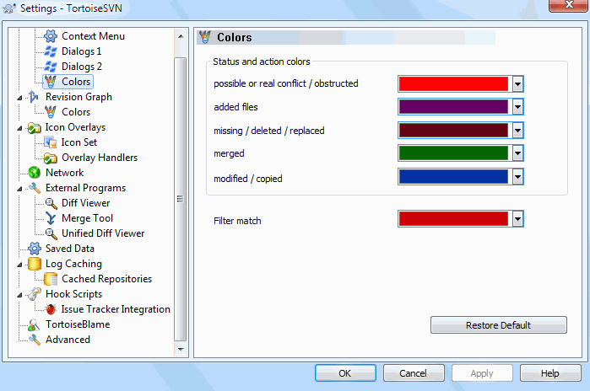
Task: Click the purple added files color swatch
Action: [x=453, y=107]
